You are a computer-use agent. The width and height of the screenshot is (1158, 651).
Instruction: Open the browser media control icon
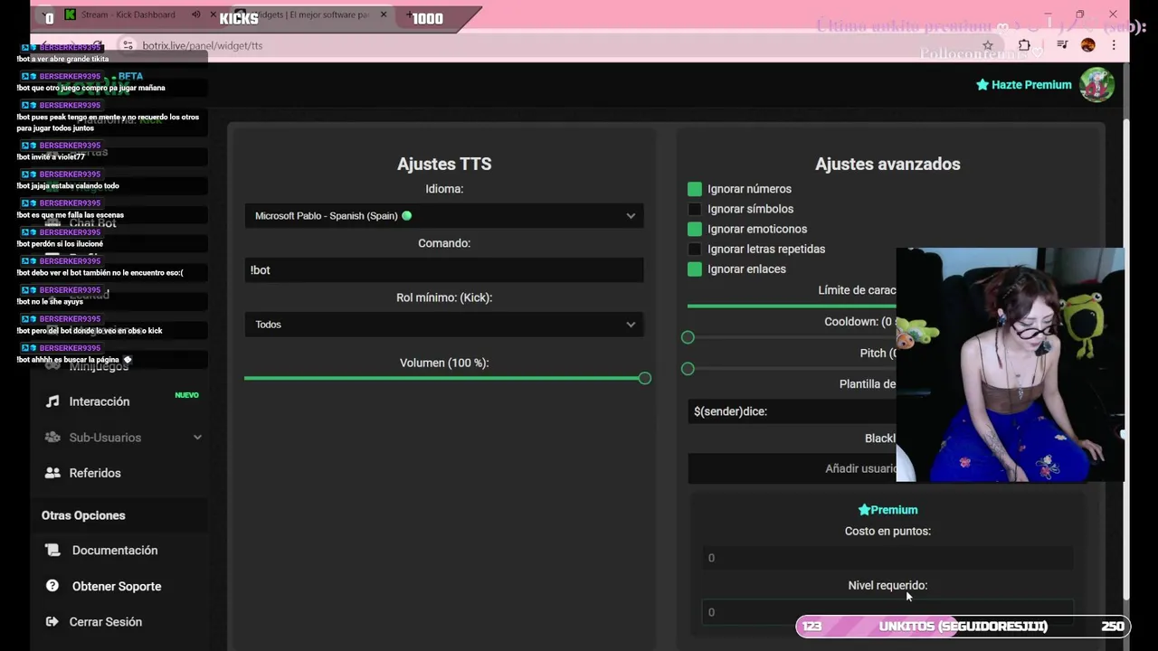tap(1062, 45)
